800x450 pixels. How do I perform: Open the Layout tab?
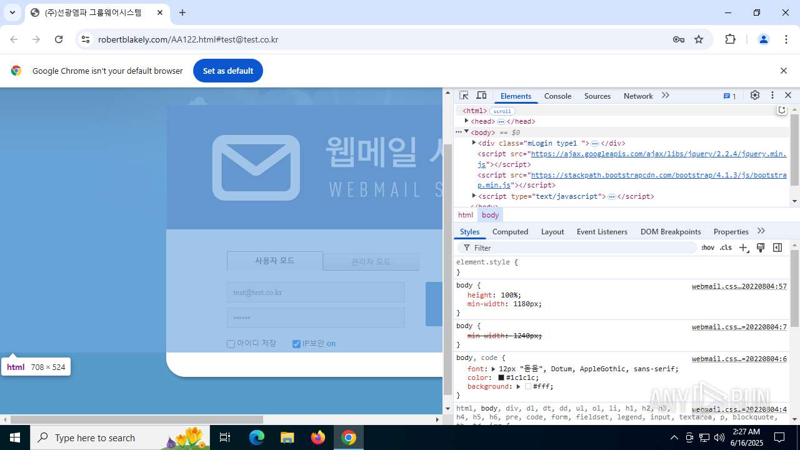coord(552,232)
